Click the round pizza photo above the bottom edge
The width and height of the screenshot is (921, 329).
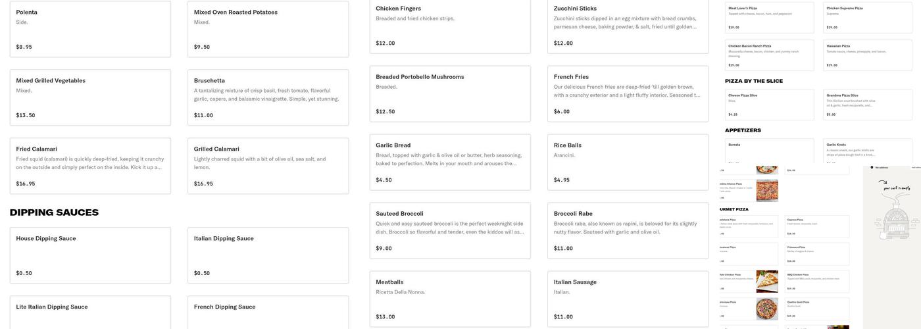tap(767, 309)
